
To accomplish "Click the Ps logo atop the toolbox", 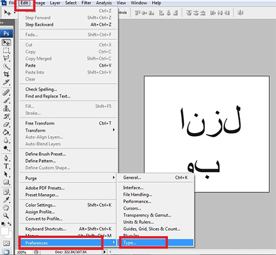I will [x=6, y=34].
